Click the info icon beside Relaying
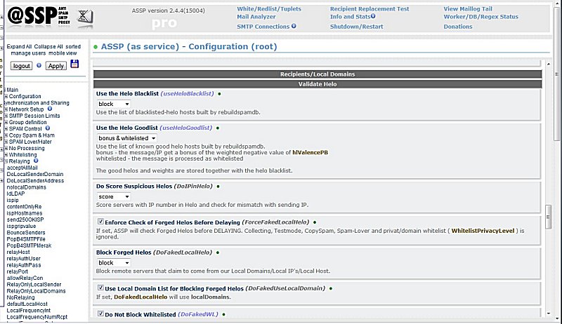562x324 pixels. tap(36, 161)
